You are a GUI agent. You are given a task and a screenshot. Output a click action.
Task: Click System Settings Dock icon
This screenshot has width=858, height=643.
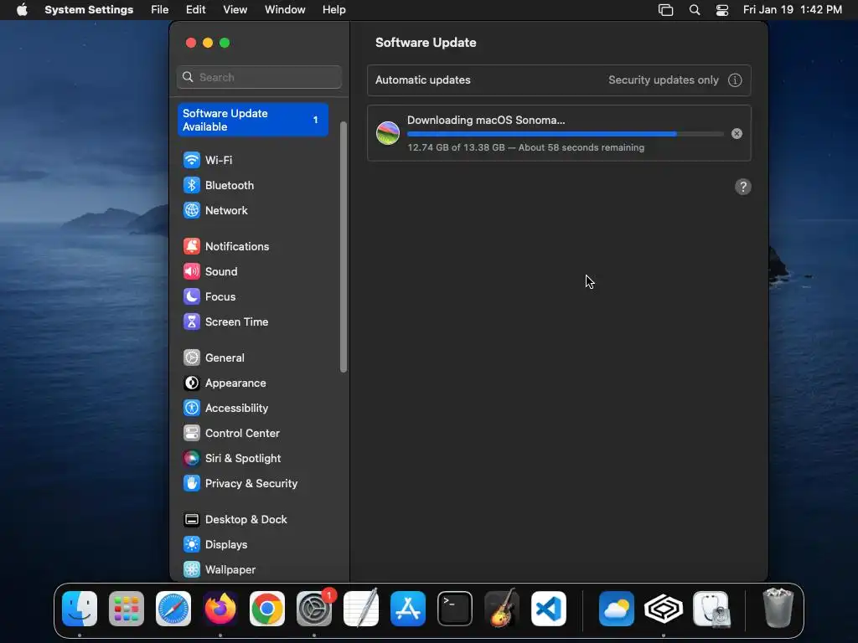click(314, 609)
